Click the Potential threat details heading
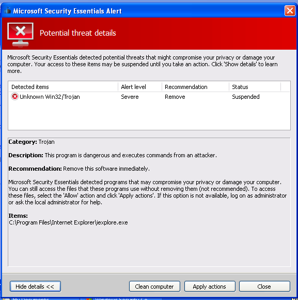 pyautogui.click(x=78, y=33)
